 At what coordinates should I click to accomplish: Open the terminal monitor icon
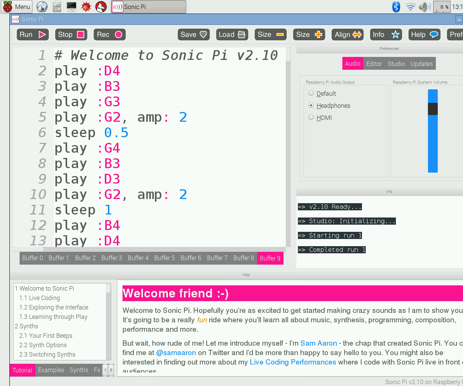(71, 7)
